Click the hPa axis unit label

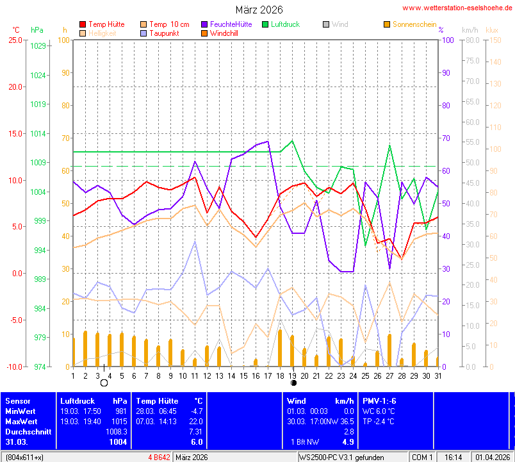pyautogui.click(x=37, y=30)
